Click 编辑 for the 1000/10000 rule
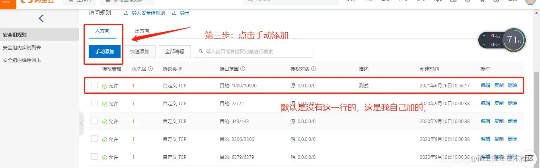Image resolution: width=540 pixels, height=168 pixels. (x=485, y=85)
